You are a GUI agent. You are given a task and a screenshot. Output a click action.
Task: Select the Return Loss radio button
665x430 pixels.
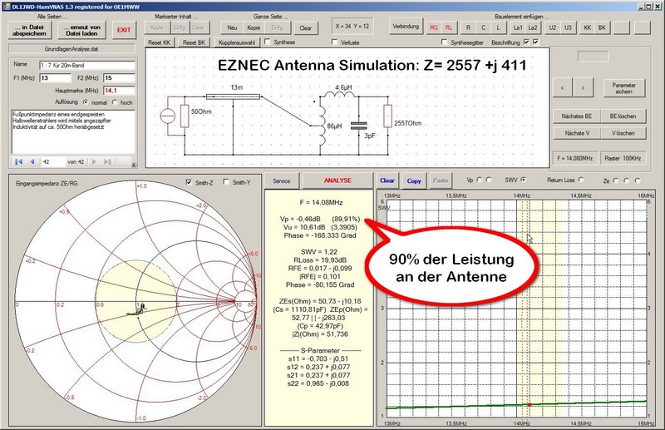point(581,180)
